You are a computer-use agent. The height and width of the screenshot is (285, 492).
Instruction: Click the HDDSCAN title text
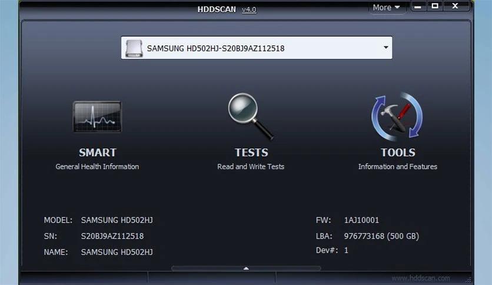[x=217, y=10]
